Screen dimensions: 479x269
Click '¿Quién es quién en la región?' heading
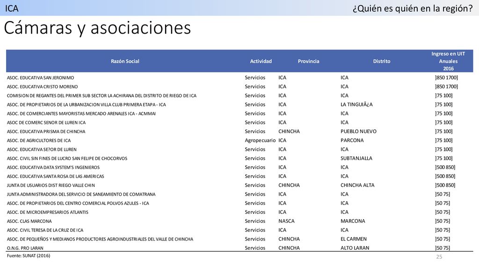pos(413,8)
